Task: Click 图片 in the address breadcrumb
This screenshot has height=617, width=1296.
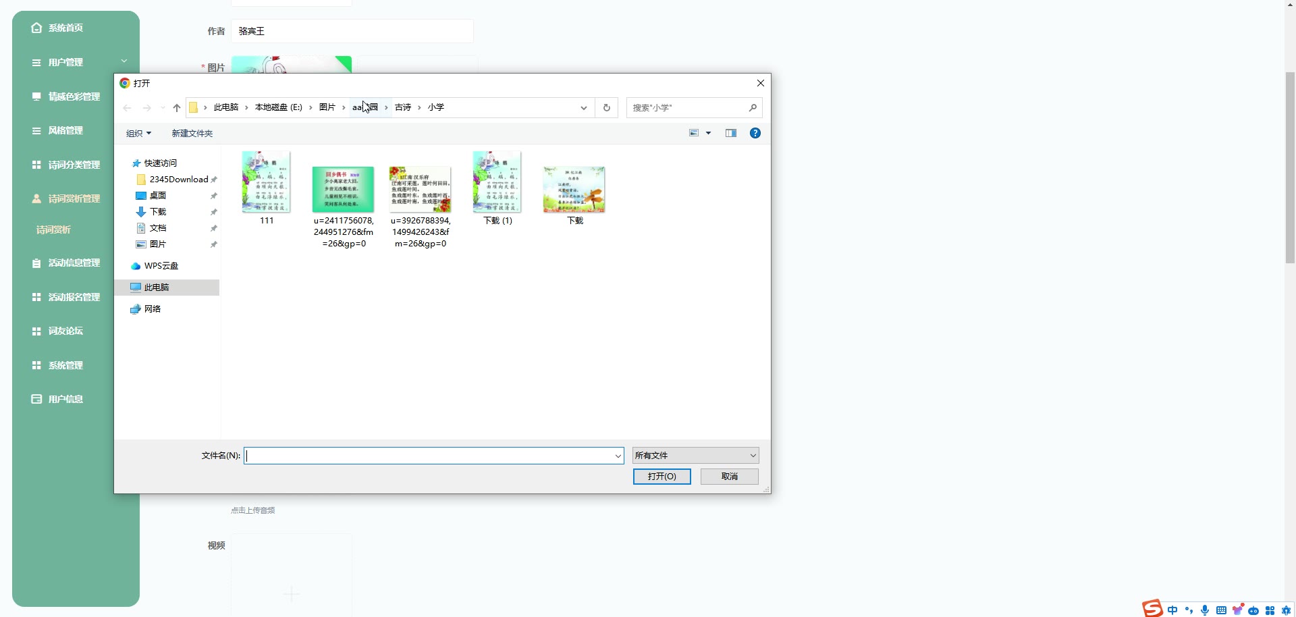Action: 327,107
